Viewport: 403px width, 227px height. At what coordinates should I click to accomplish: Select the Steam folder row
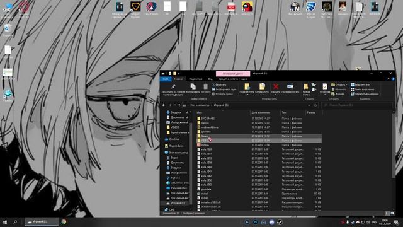[x=259, y=136]
